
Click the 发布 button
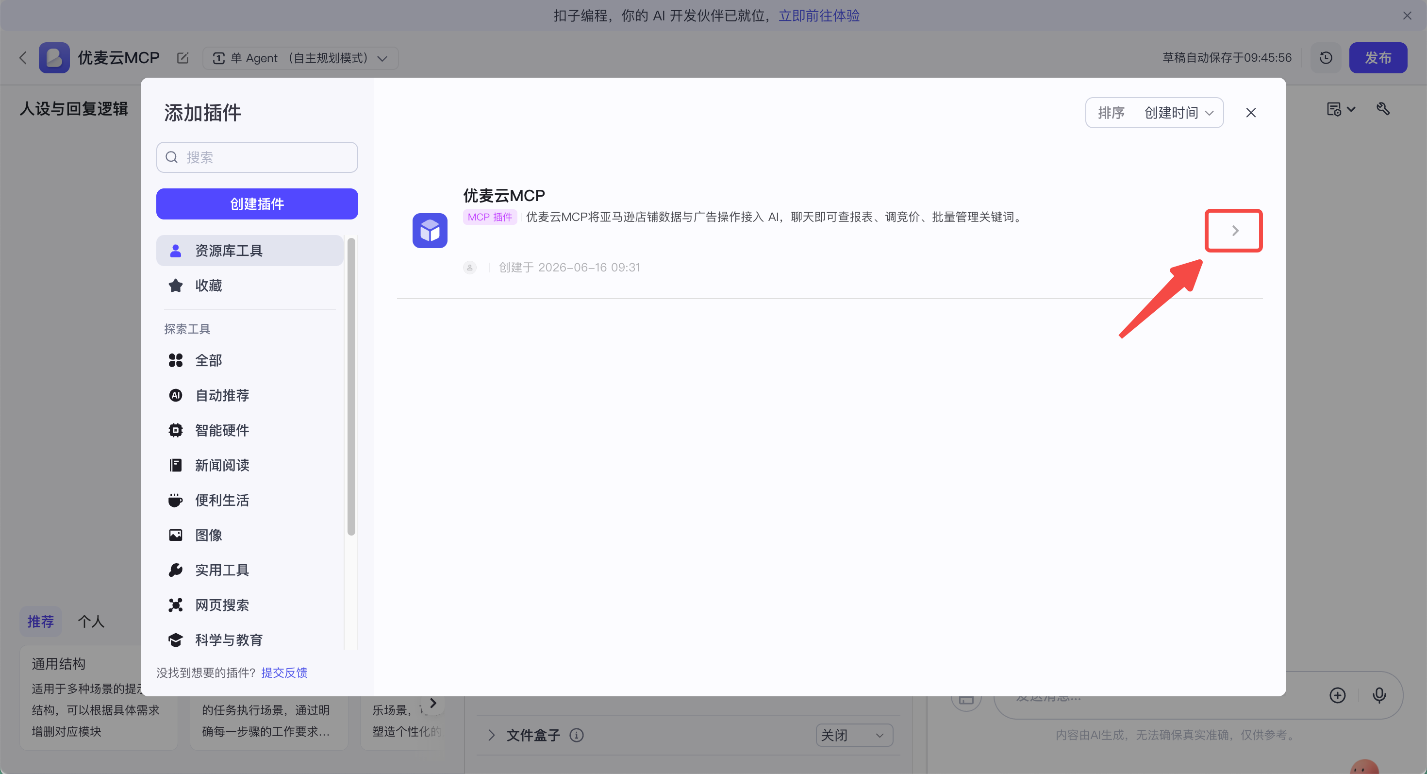click(1377, 58)
